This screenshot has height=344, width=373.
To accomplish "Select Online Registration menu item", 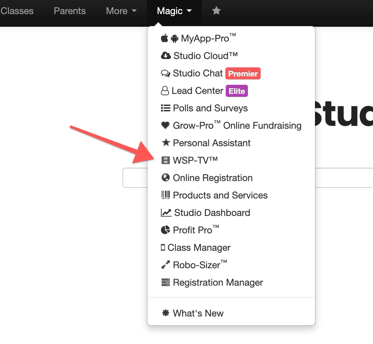I will (x=231, y=178).
